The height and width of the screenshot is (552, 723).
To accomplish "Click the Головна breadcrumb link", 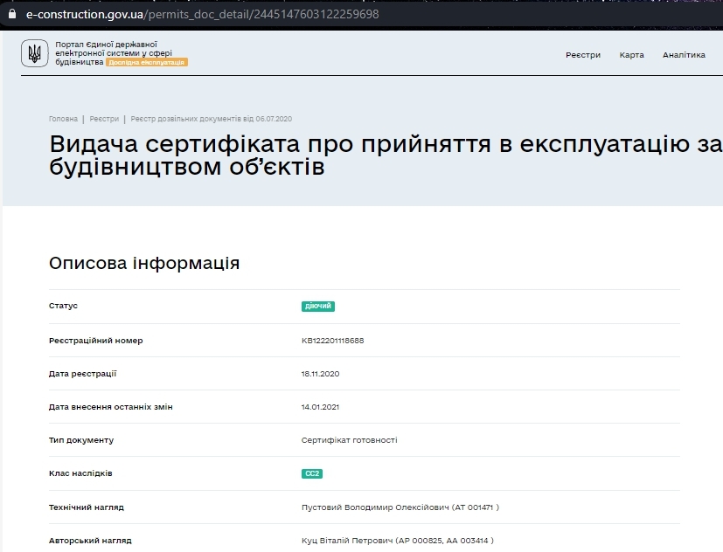I will pyautogui.click(x=63, y=119).
